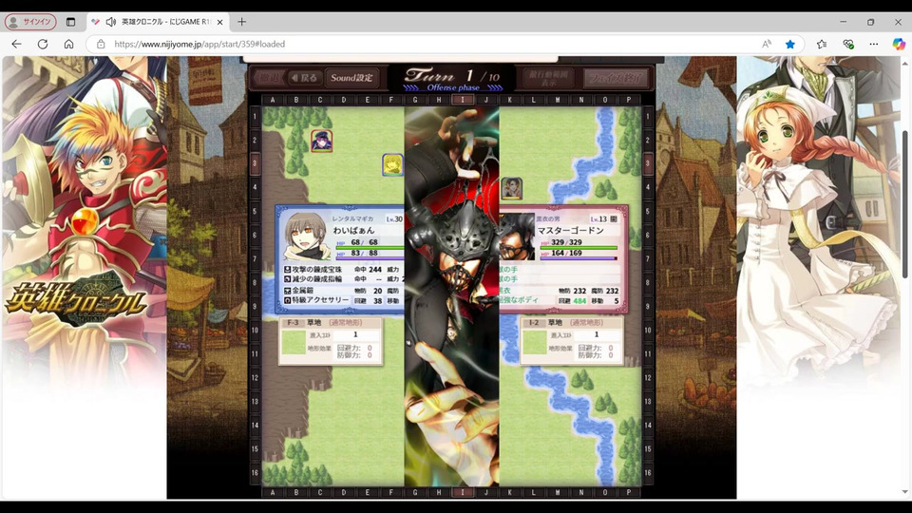The width and height of the screenshot is (912, 513).
Task: Open the favorites list icon
Action: [821, 45]
